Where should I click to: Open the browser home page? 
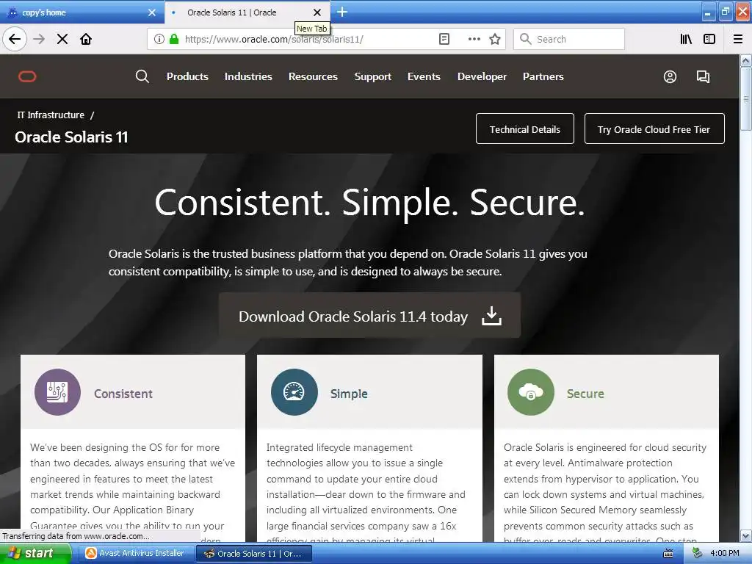[86, 39]
